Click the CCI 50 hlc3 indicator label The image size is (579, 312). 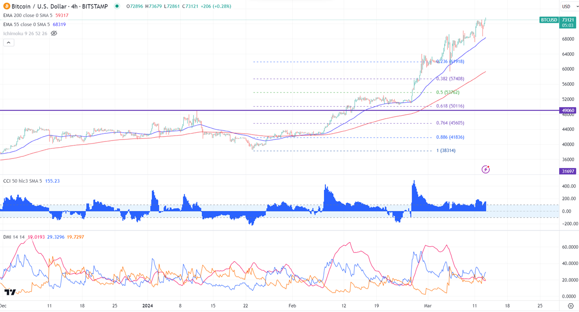(x=22, y=181)
